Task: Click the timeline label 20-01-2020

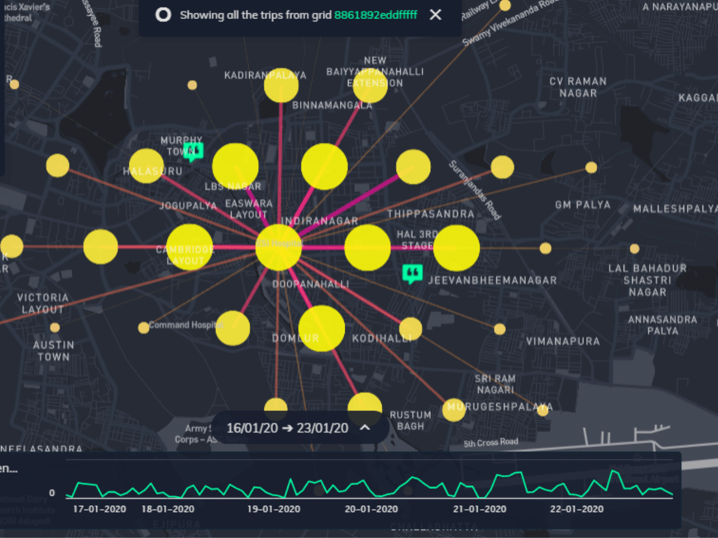Action: (x=371, y=509)
